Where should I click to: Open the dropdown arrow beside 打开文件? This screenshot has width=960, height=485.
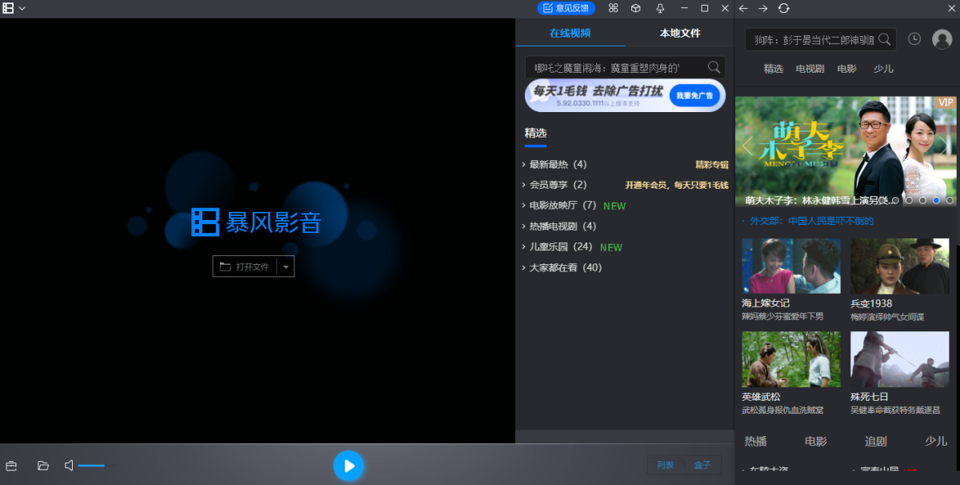[x=286, y=267]
